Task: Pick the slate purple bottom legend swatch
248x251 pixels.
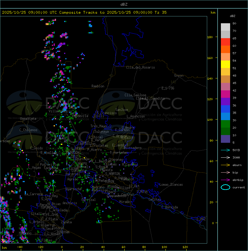Action: [225, 139]
